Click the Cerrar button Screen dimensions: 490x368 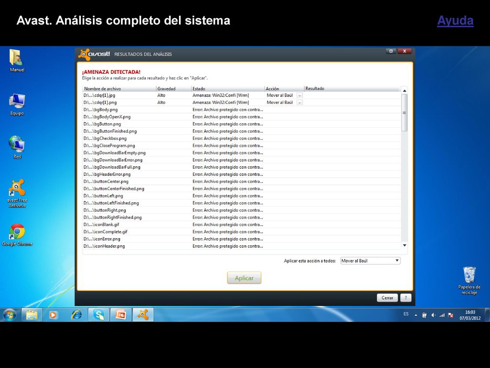coord(387,298)
